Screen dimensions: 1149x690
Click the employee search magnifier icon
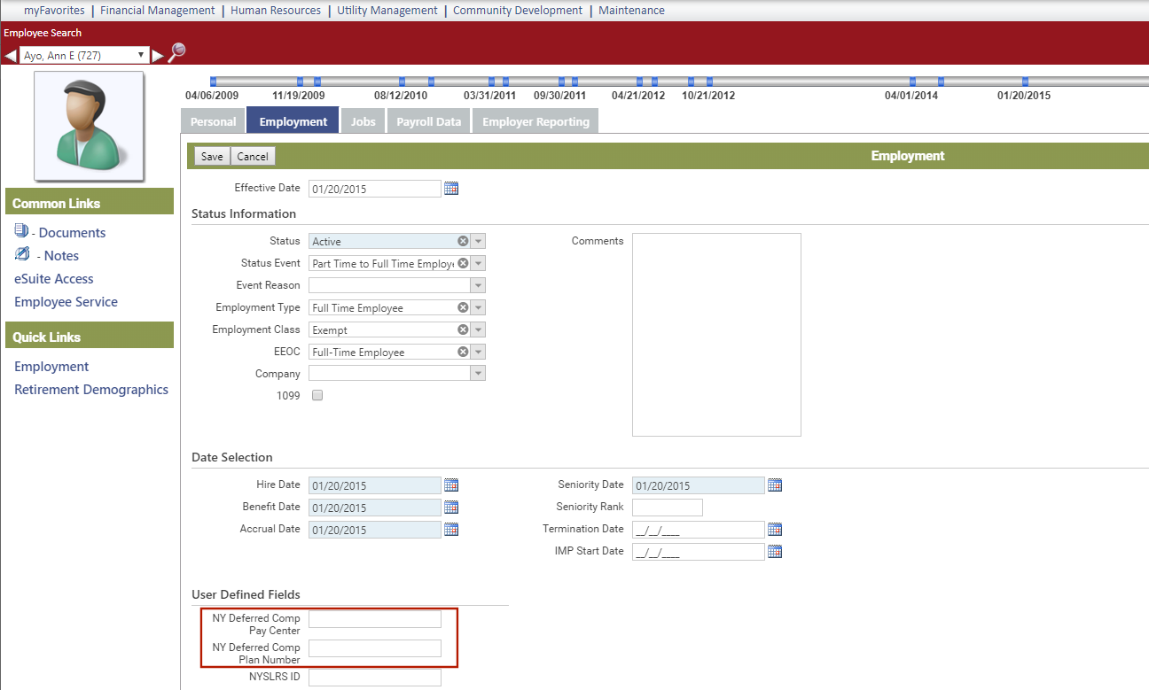click(177, 52)
